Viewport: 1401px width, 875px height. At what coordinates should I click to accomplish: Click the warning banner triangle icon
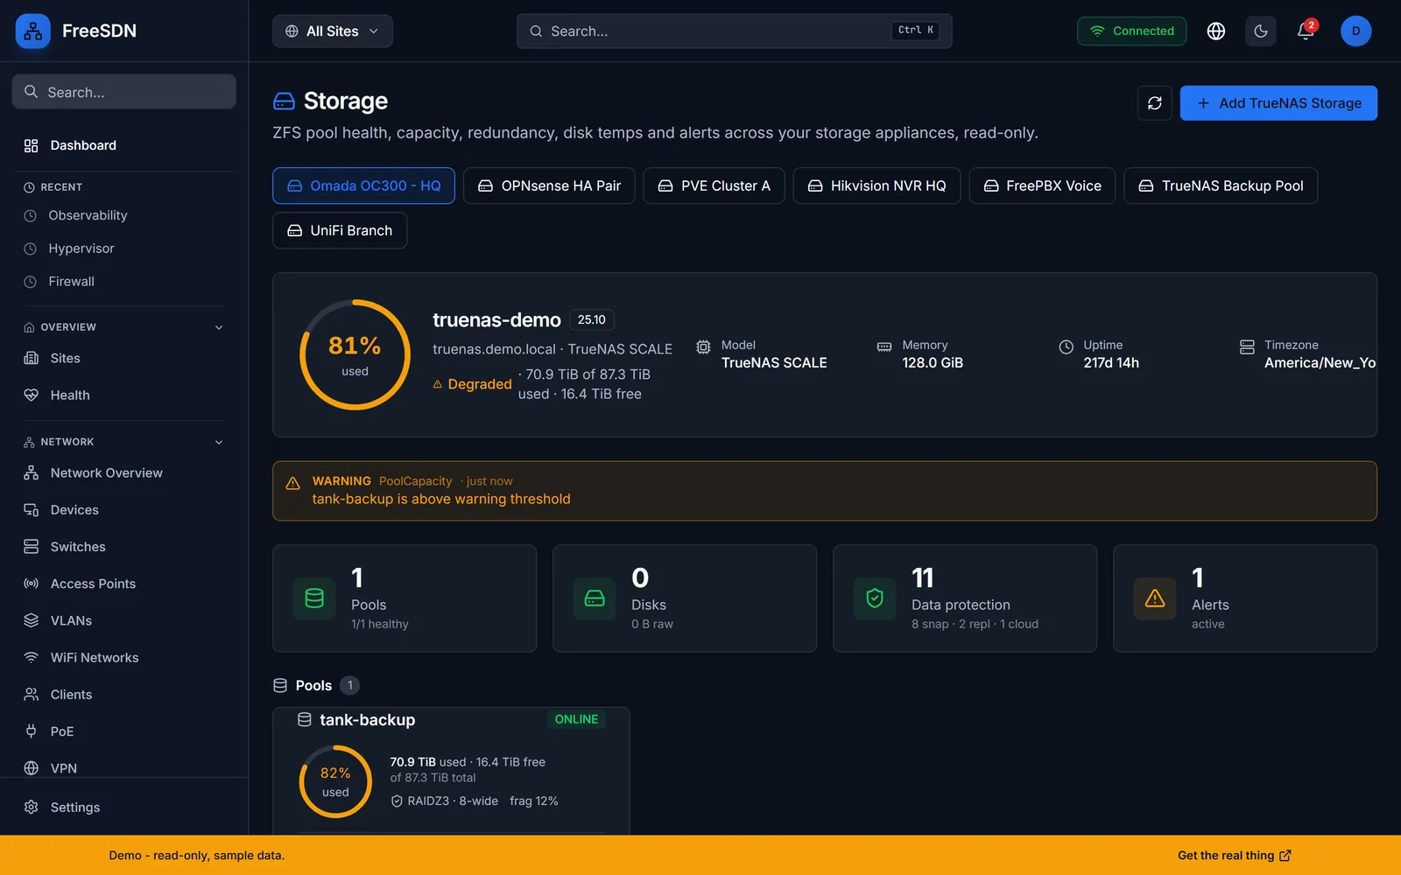pyautogui.click(x=293, y=483)
